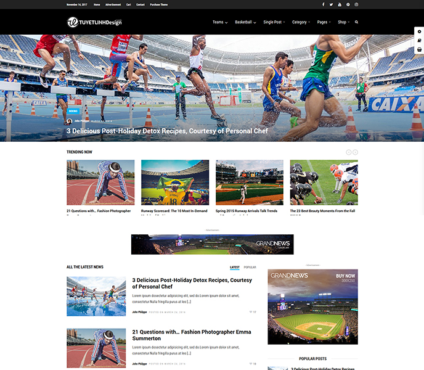
Task: Like the Detox Recipes article heart
Action: tap(251, 312)
